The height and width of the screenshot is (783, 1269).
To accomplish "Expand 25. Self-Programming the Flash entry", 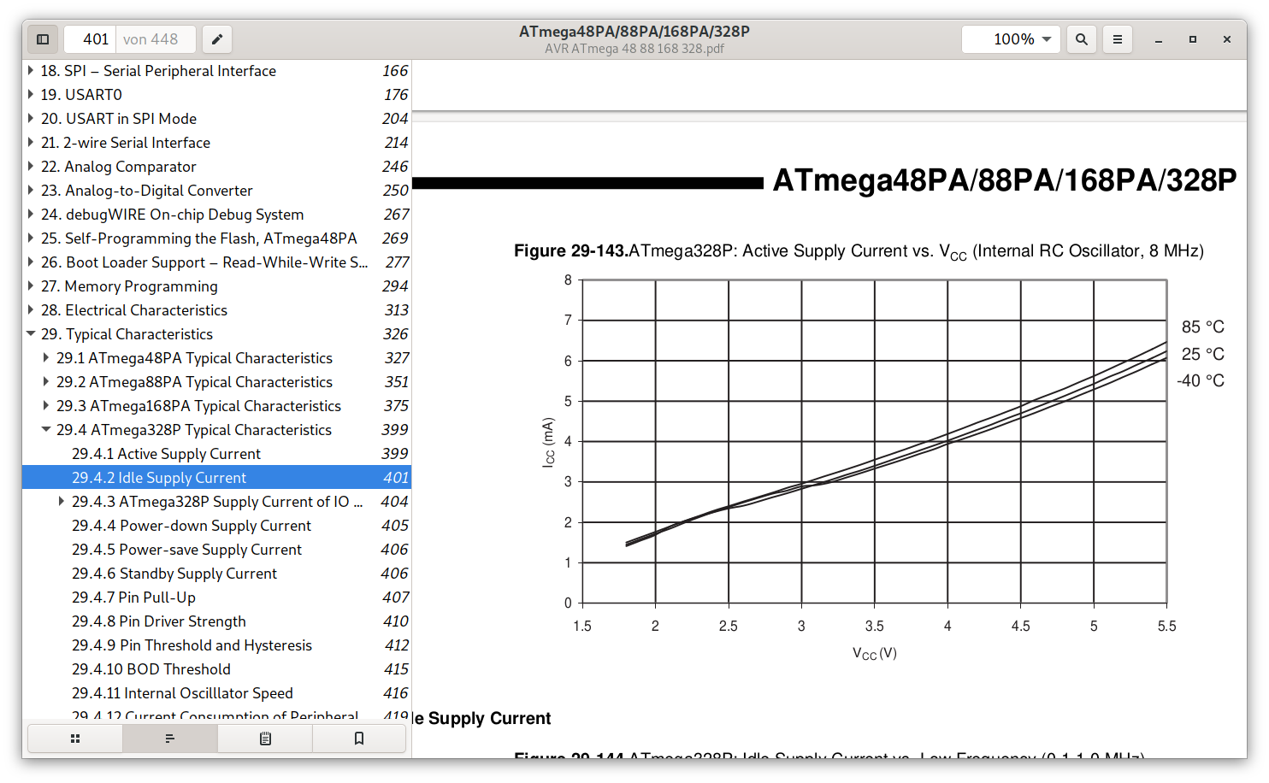I will coord(31,238).
